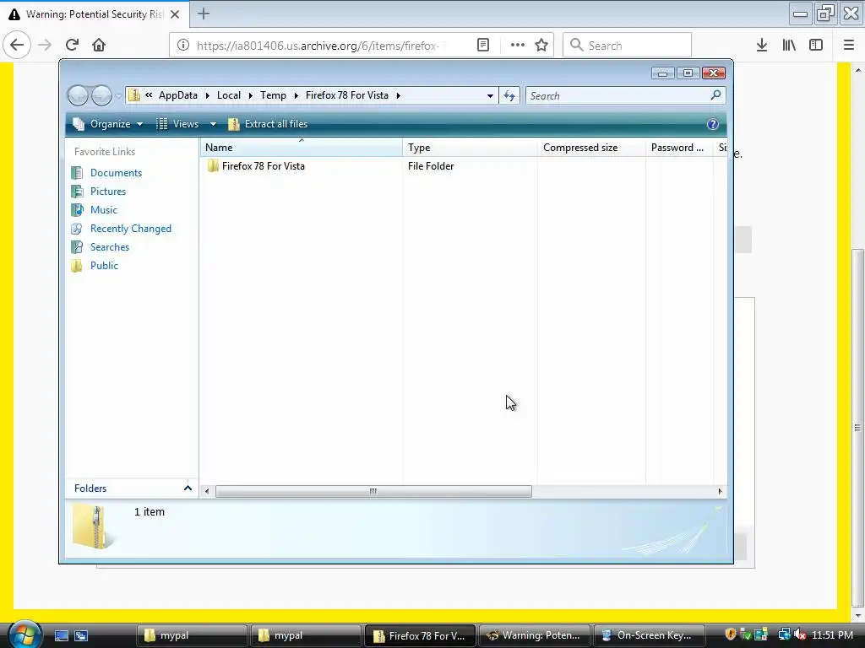Image resolution: width=865 pixels, height=648 pixels.
Task: Open address bar previous locations dropdown
Action: pyautogui.click(x=490, y=96)
